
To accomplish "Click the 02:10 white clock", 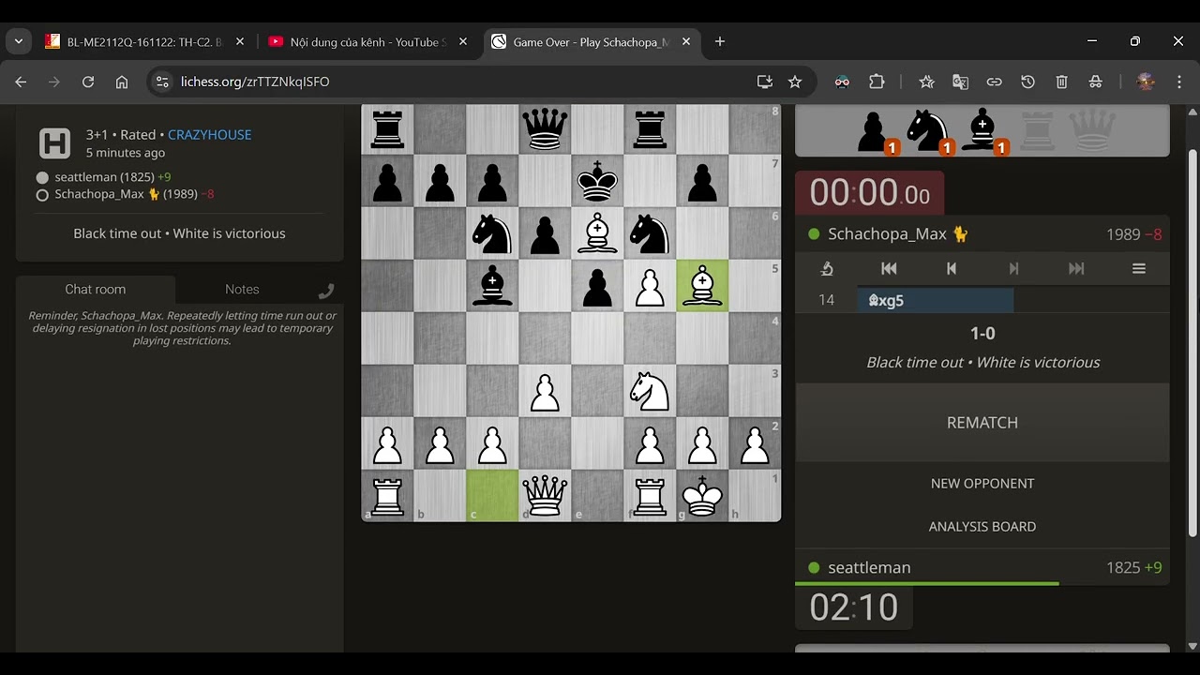I will 854,607.
